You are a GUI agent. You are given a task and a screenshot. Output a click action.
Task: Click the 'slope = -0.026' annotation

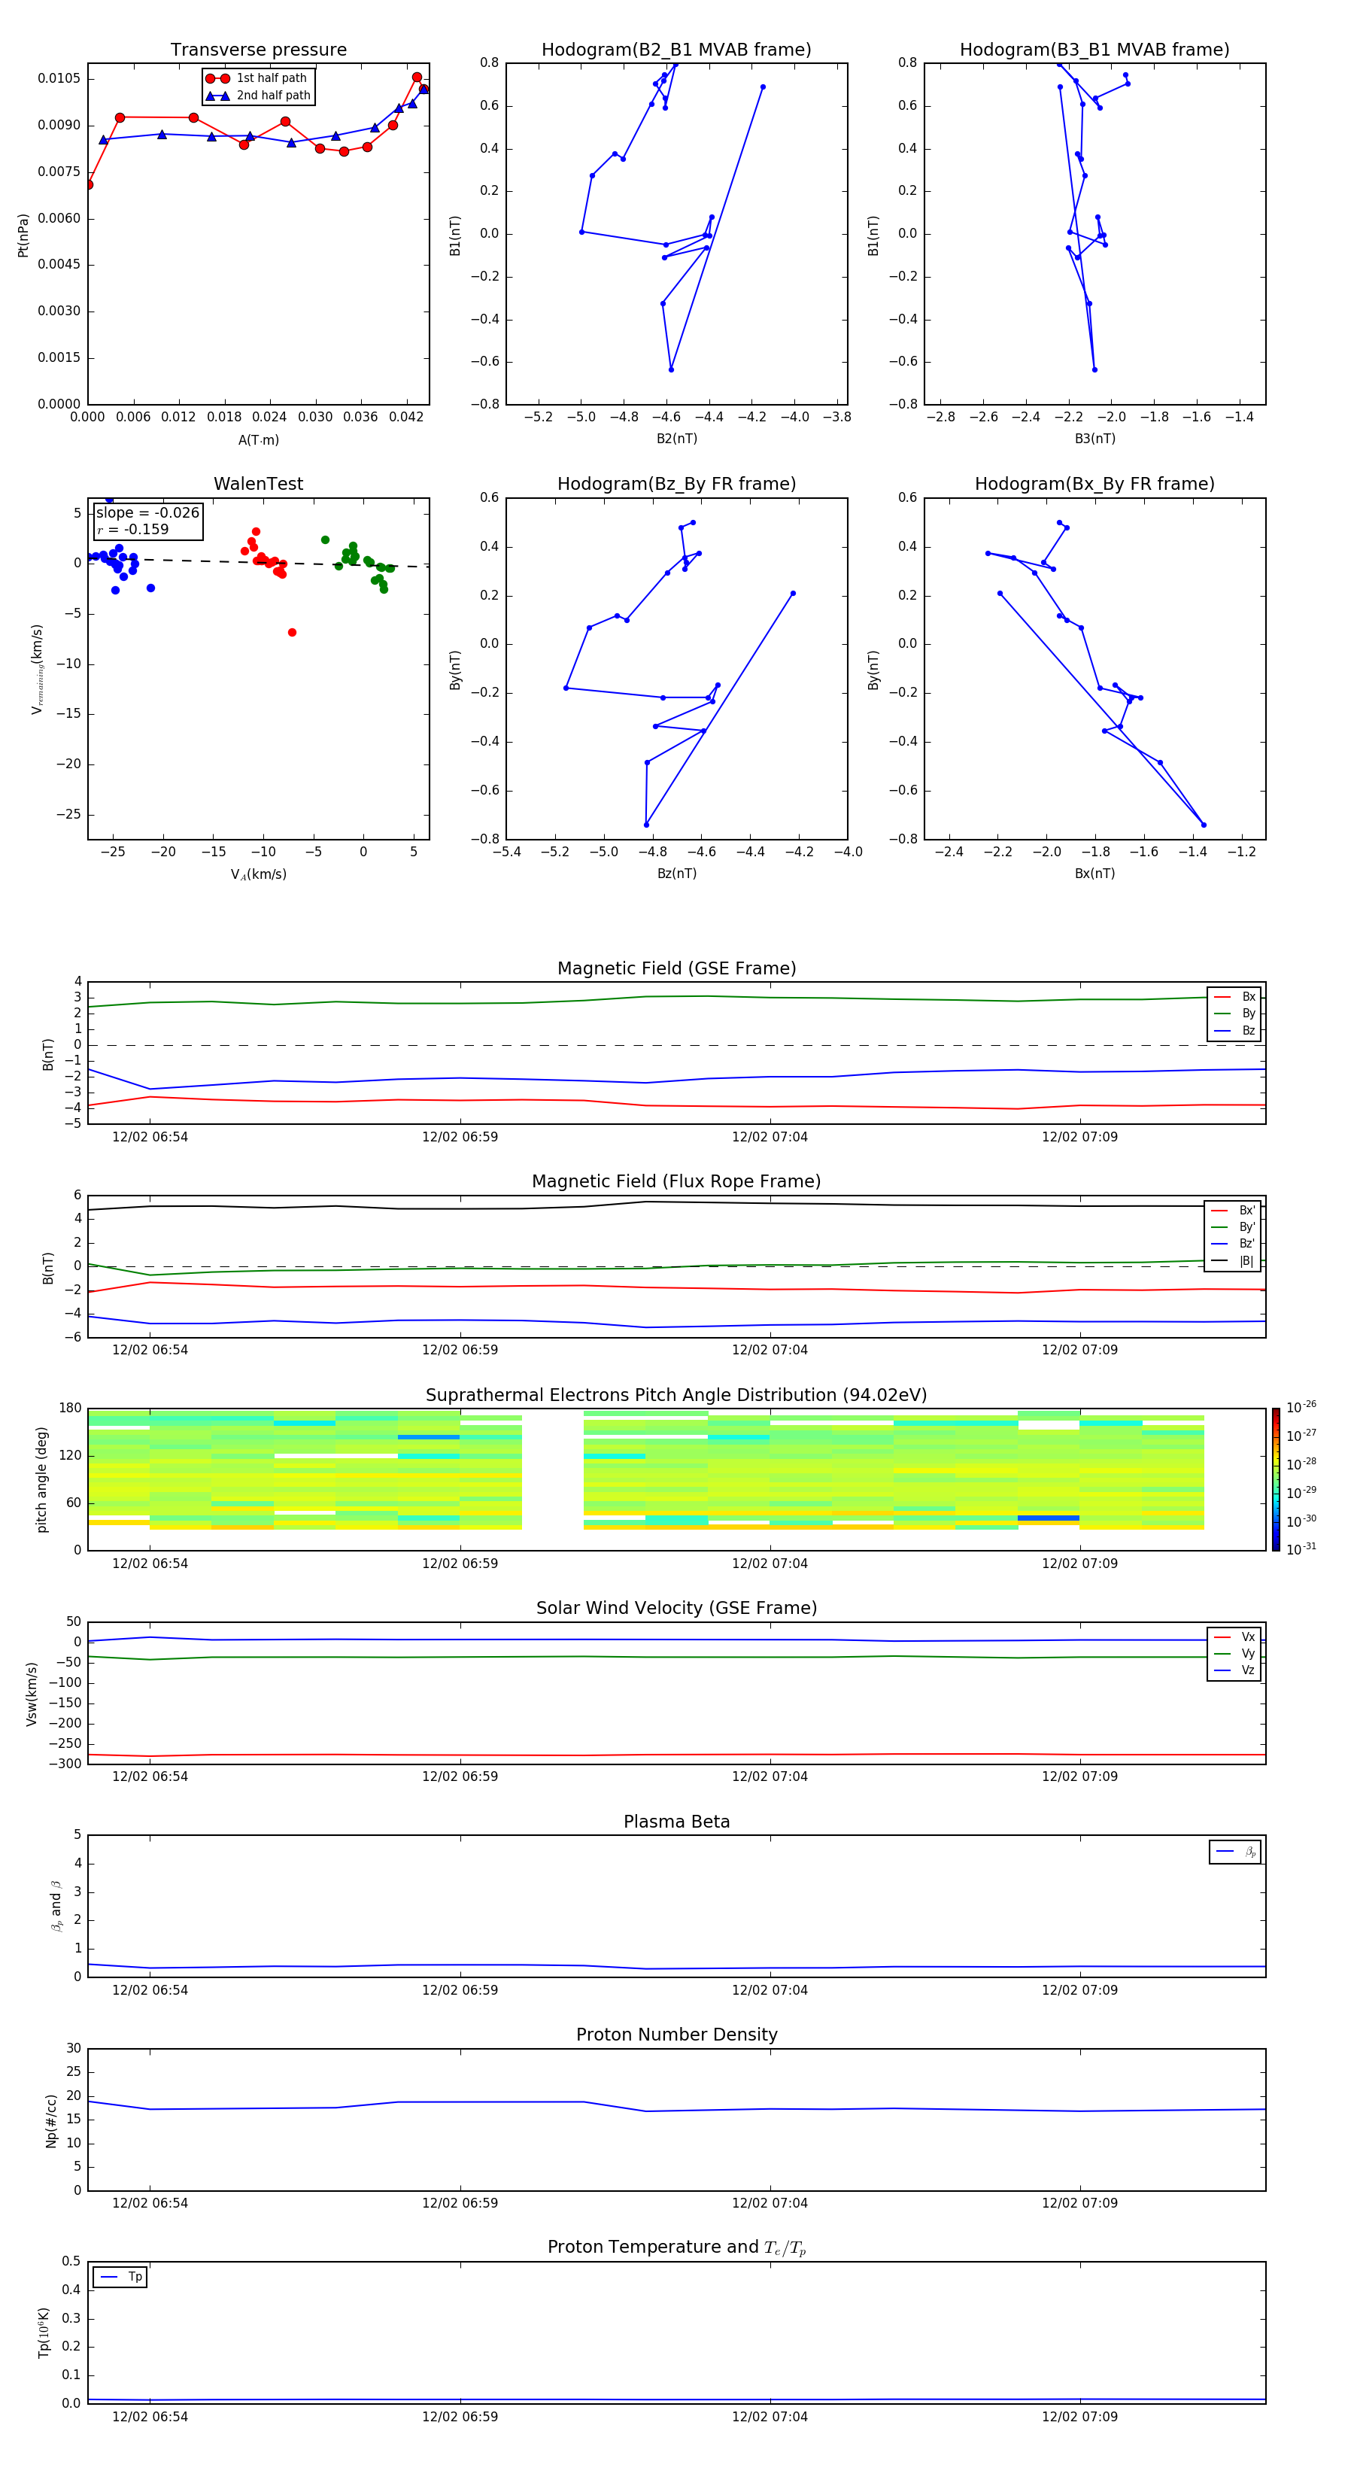coord(147,513)
